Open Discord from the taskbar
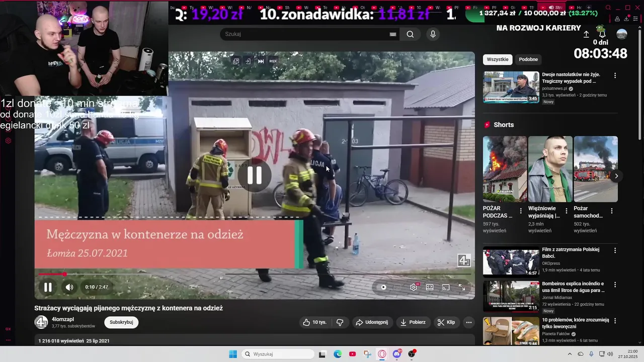Viewport: 644px width, 362px height. [x=397, y=354]
